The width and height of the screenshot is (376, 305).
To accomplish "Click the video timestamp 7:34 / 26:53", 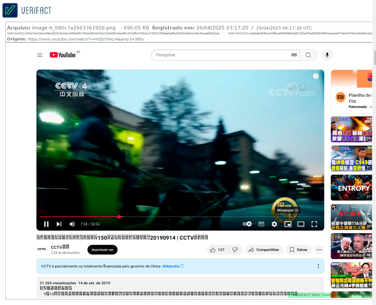I will 90,224.
